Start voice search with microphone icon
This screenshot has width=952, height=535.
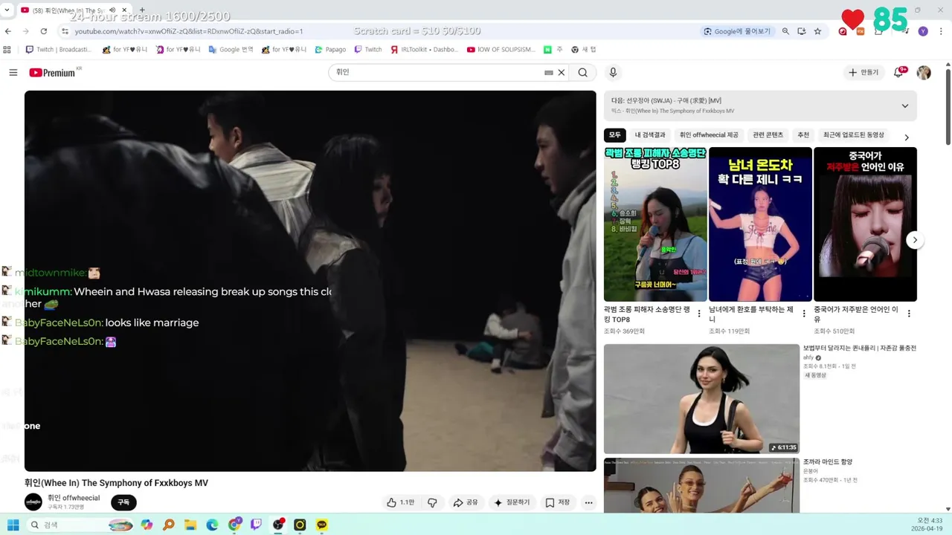click(613, 72)
